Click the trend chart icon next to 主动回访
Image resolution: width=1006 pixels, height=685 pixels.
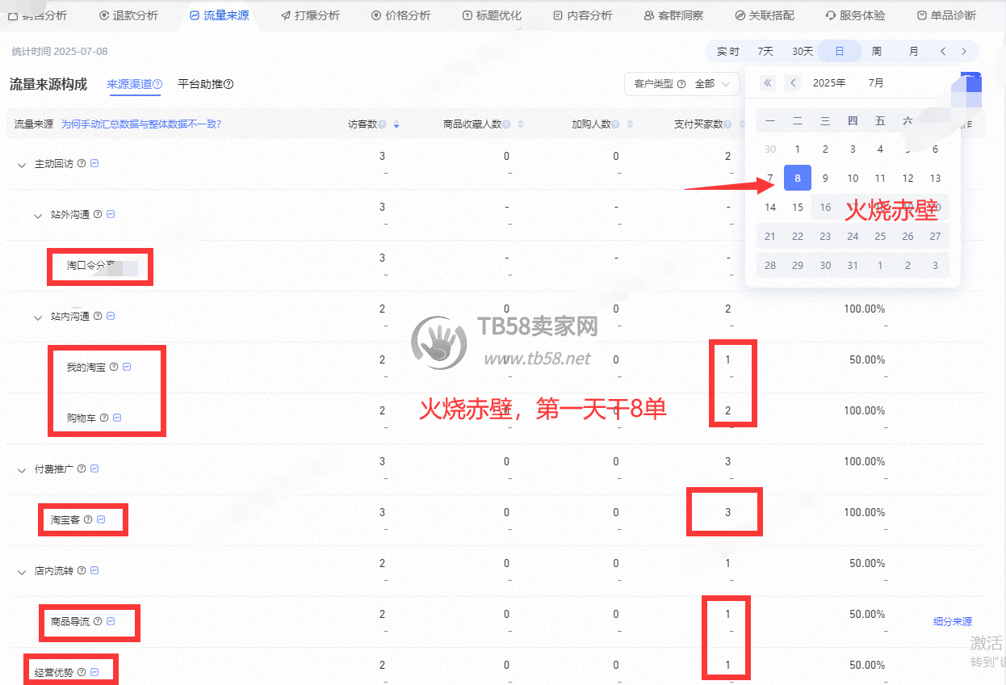pos(94,163)
